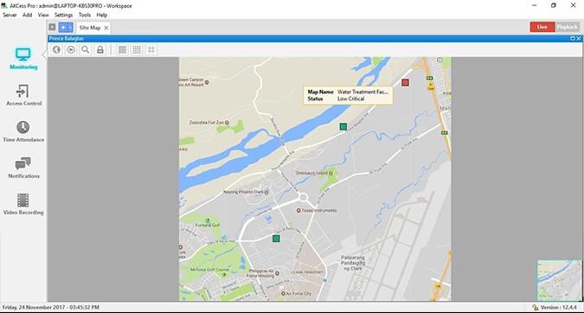
Task: Switch to the Site Map tab
Action: pos(90,28)
